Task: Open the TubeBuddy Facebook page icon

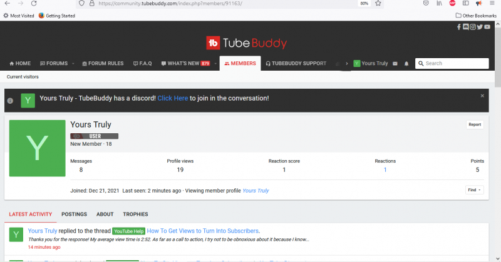Action: coord(458,26)
